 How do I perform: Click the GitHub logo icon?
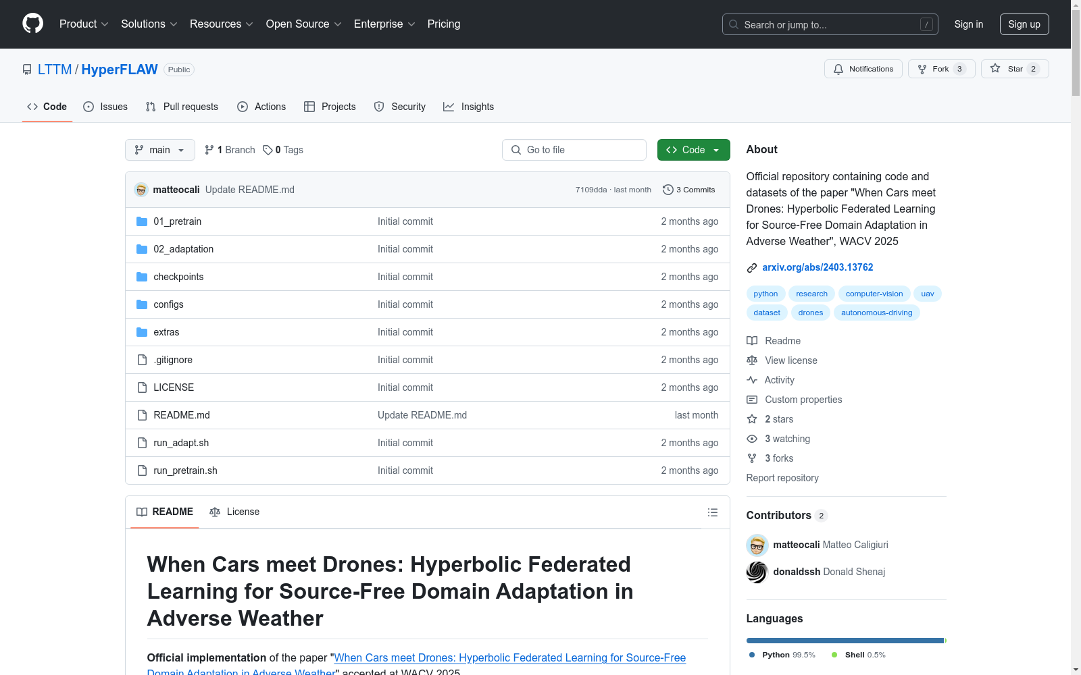pyautogui.click(x=32, y=24)
